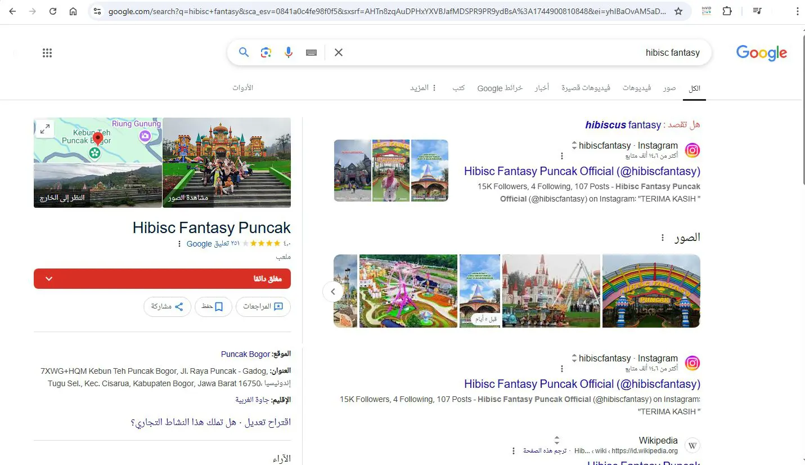Viewport: 805px width, 465px height.
Task: Bookmark this page with the star icon
Action: 678,11
